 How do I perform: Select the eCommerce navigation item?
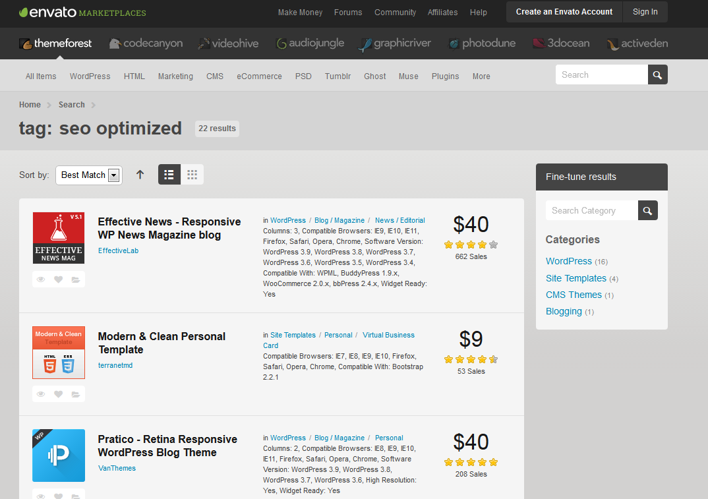pyautogui.click(x=259, y=76)
